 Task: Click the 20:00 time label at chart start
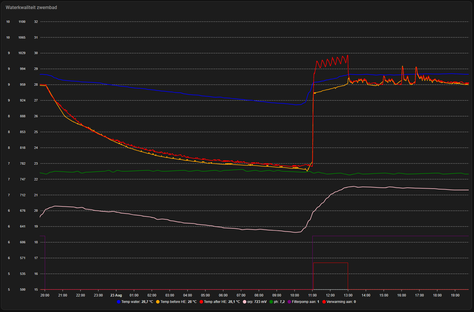[x=45, y=295]
